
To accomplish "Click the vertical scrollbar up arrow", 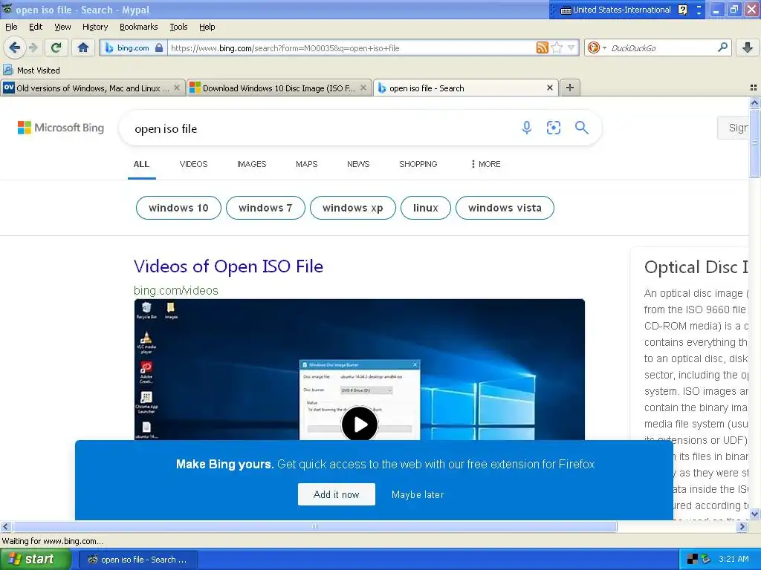I will click(755, 102).
